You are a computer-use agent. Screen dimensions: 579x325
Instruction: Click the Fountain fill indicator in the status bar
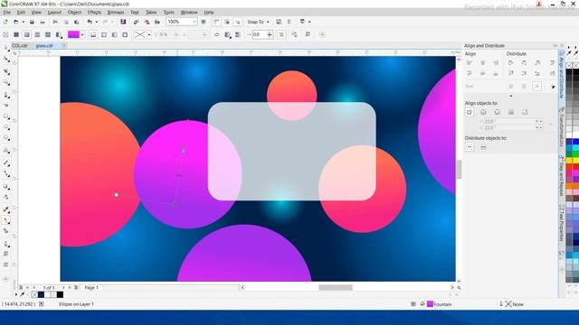[440, 304]
